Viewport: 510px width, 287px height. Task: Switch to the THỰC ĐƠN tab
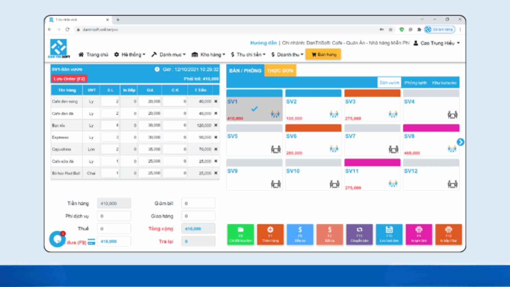(280, 71)
